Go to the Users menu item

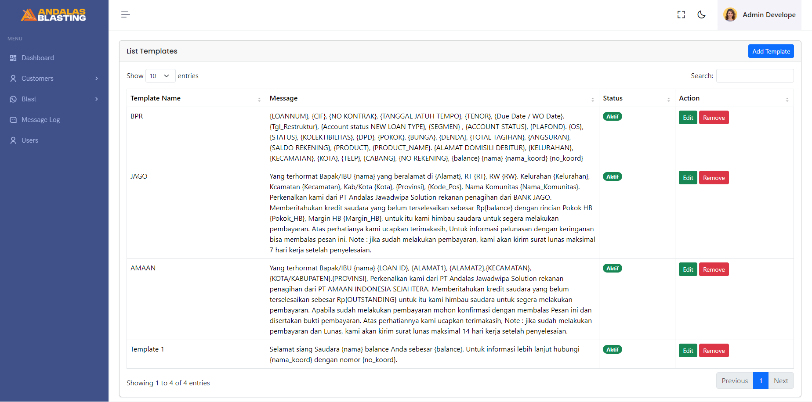(30, 140)
